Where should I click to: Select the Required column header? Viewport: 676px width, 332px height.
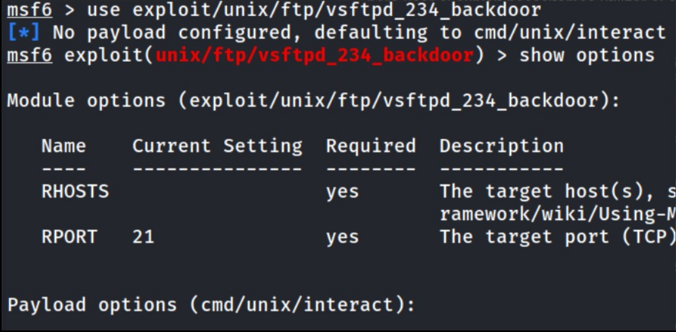370,146
